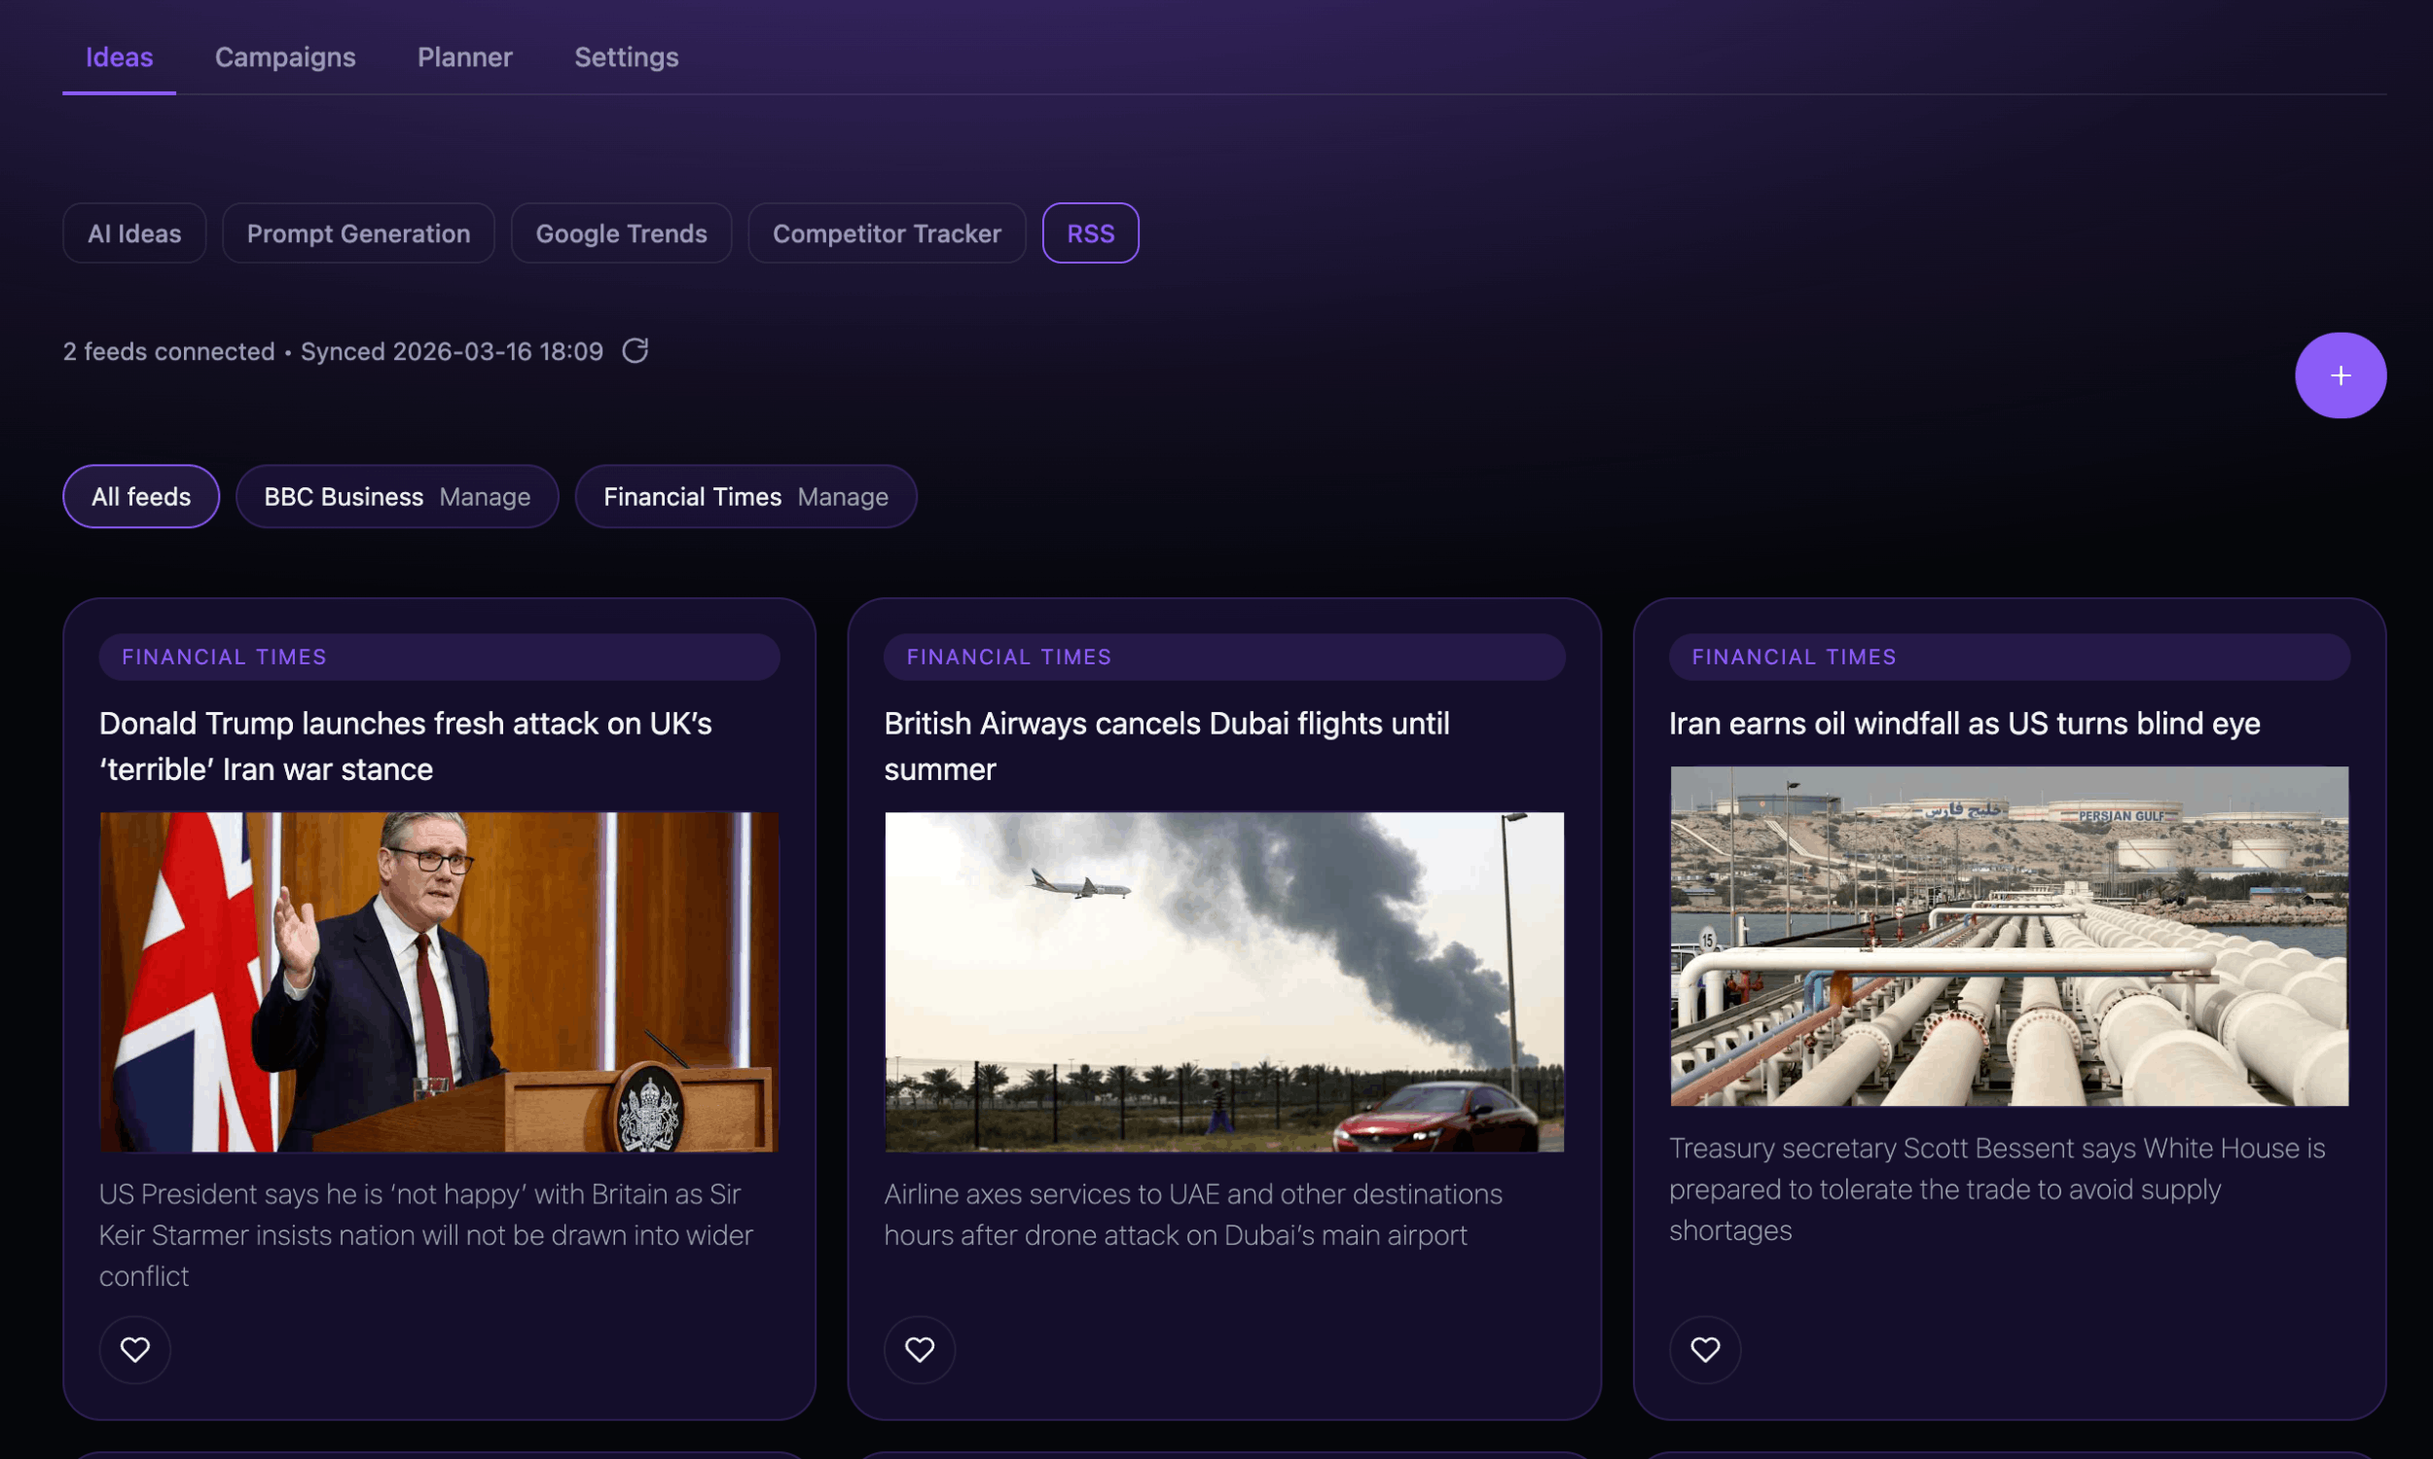
Task: Click the Persian Gulf oil pipelines photo
Action: click(x=2009, y=936)
